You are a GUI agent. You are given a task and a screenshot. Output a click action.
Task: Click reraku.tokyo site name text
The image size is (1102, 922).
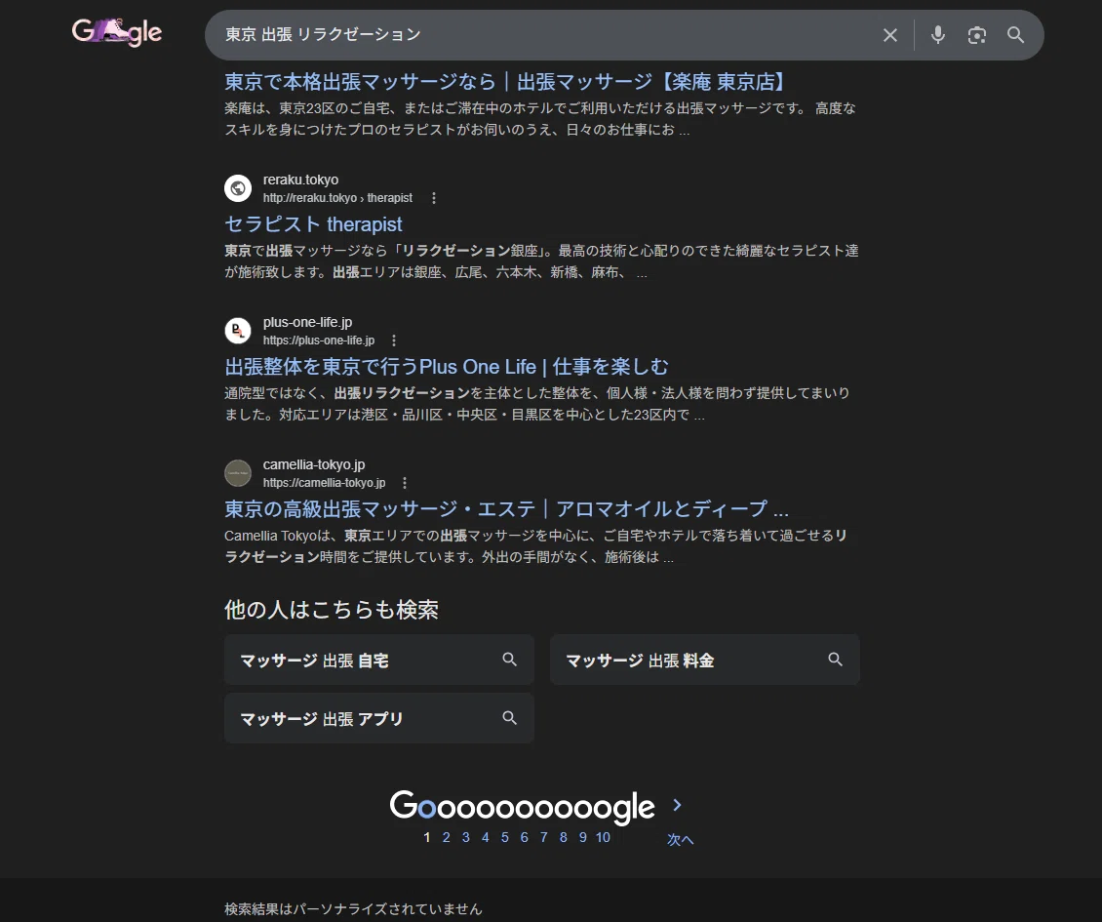click(300, 180)
